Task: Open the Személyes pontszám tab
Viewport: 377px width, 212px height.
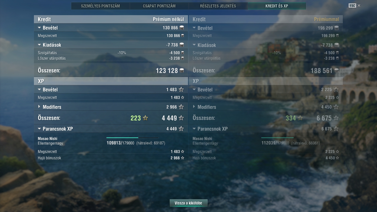Action: coord(100,6)
